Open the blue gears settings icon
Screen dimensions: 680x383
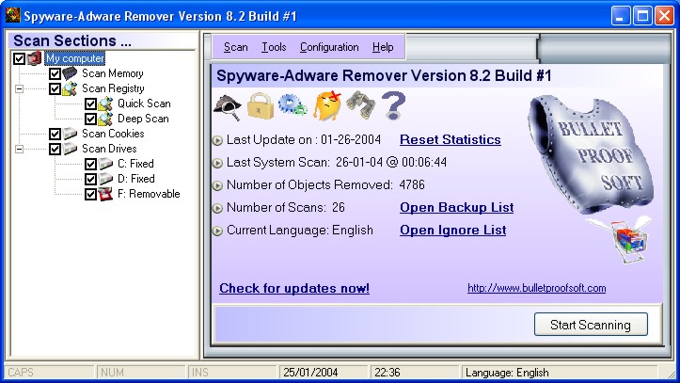coord(293,104)
